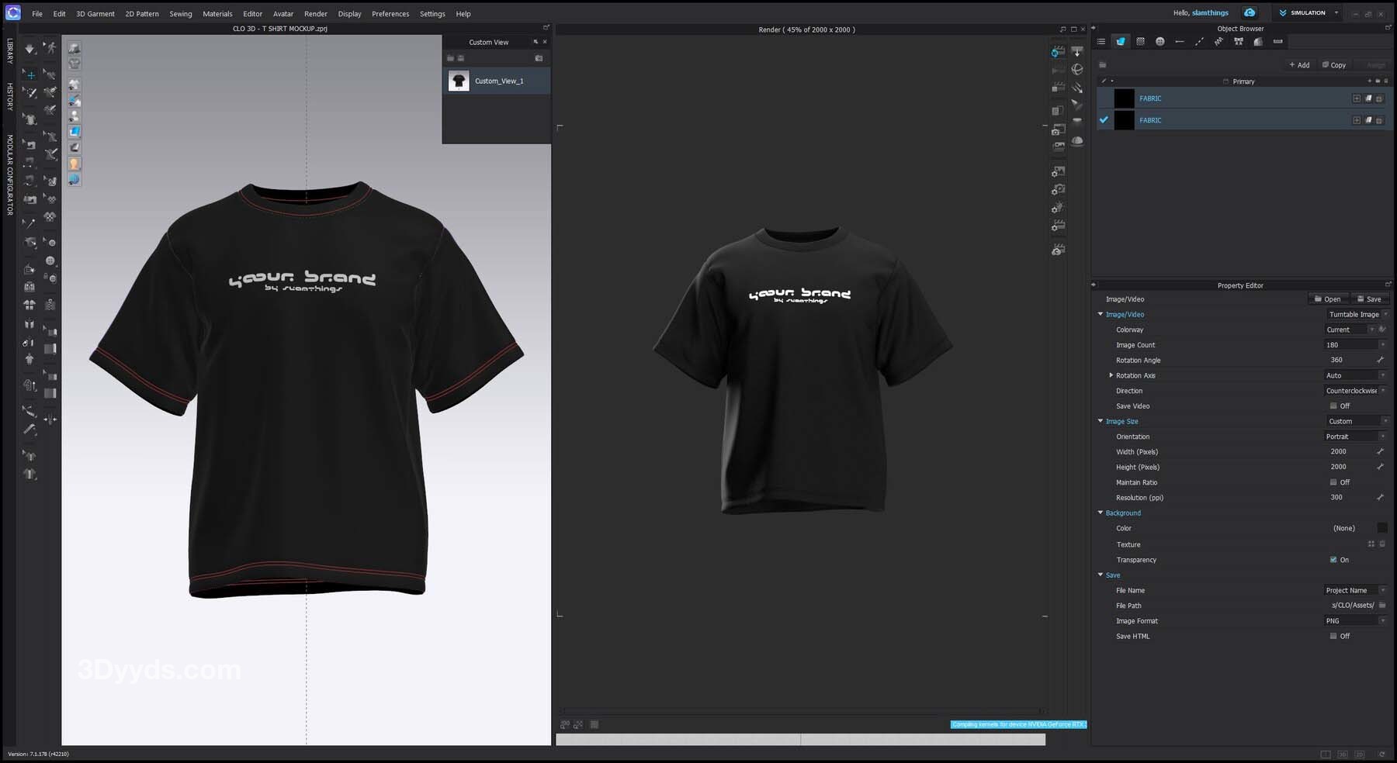1397x763 pixels.
Task: Click the Button icon in Object Browser
Action: click(1160, 42)
